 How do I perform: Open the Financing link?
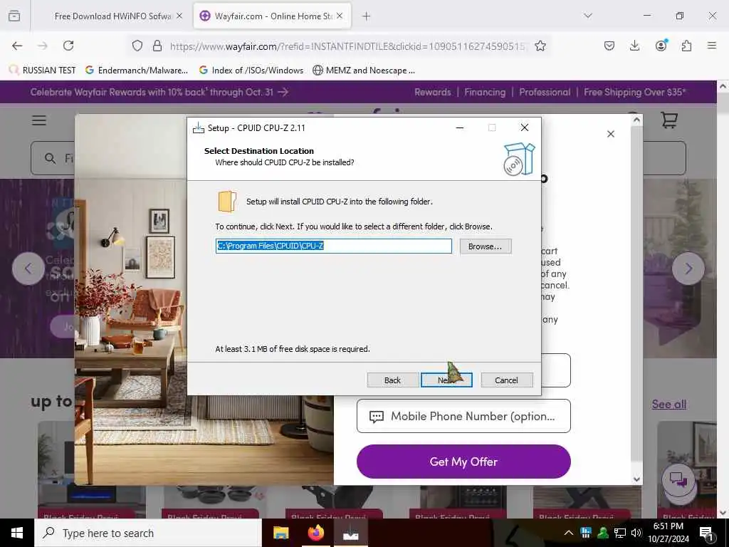[x=485, y=92]
